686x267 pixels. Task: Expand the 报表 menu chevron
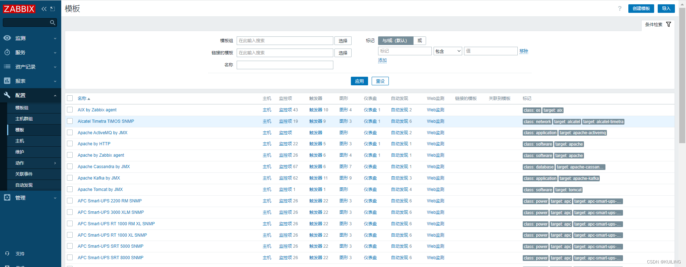pyautogui.click(x=55, y=81)
